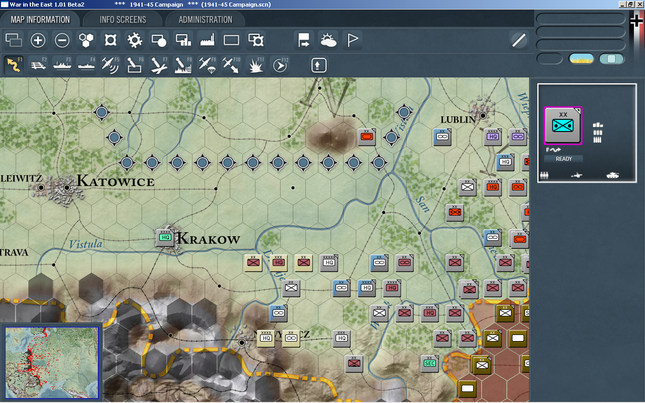Click the minimap overview thumbnail
Screen dimensions: 645x403
pos(52,362)
